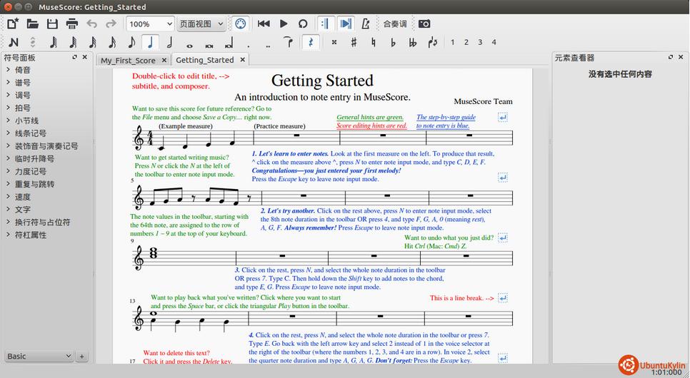Apply double sharp accidental
The height and width of the screenshot is (378, 690).
coord(334,42)
